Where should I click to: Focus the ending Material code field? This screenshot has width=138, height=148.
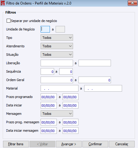click(103, 88)
